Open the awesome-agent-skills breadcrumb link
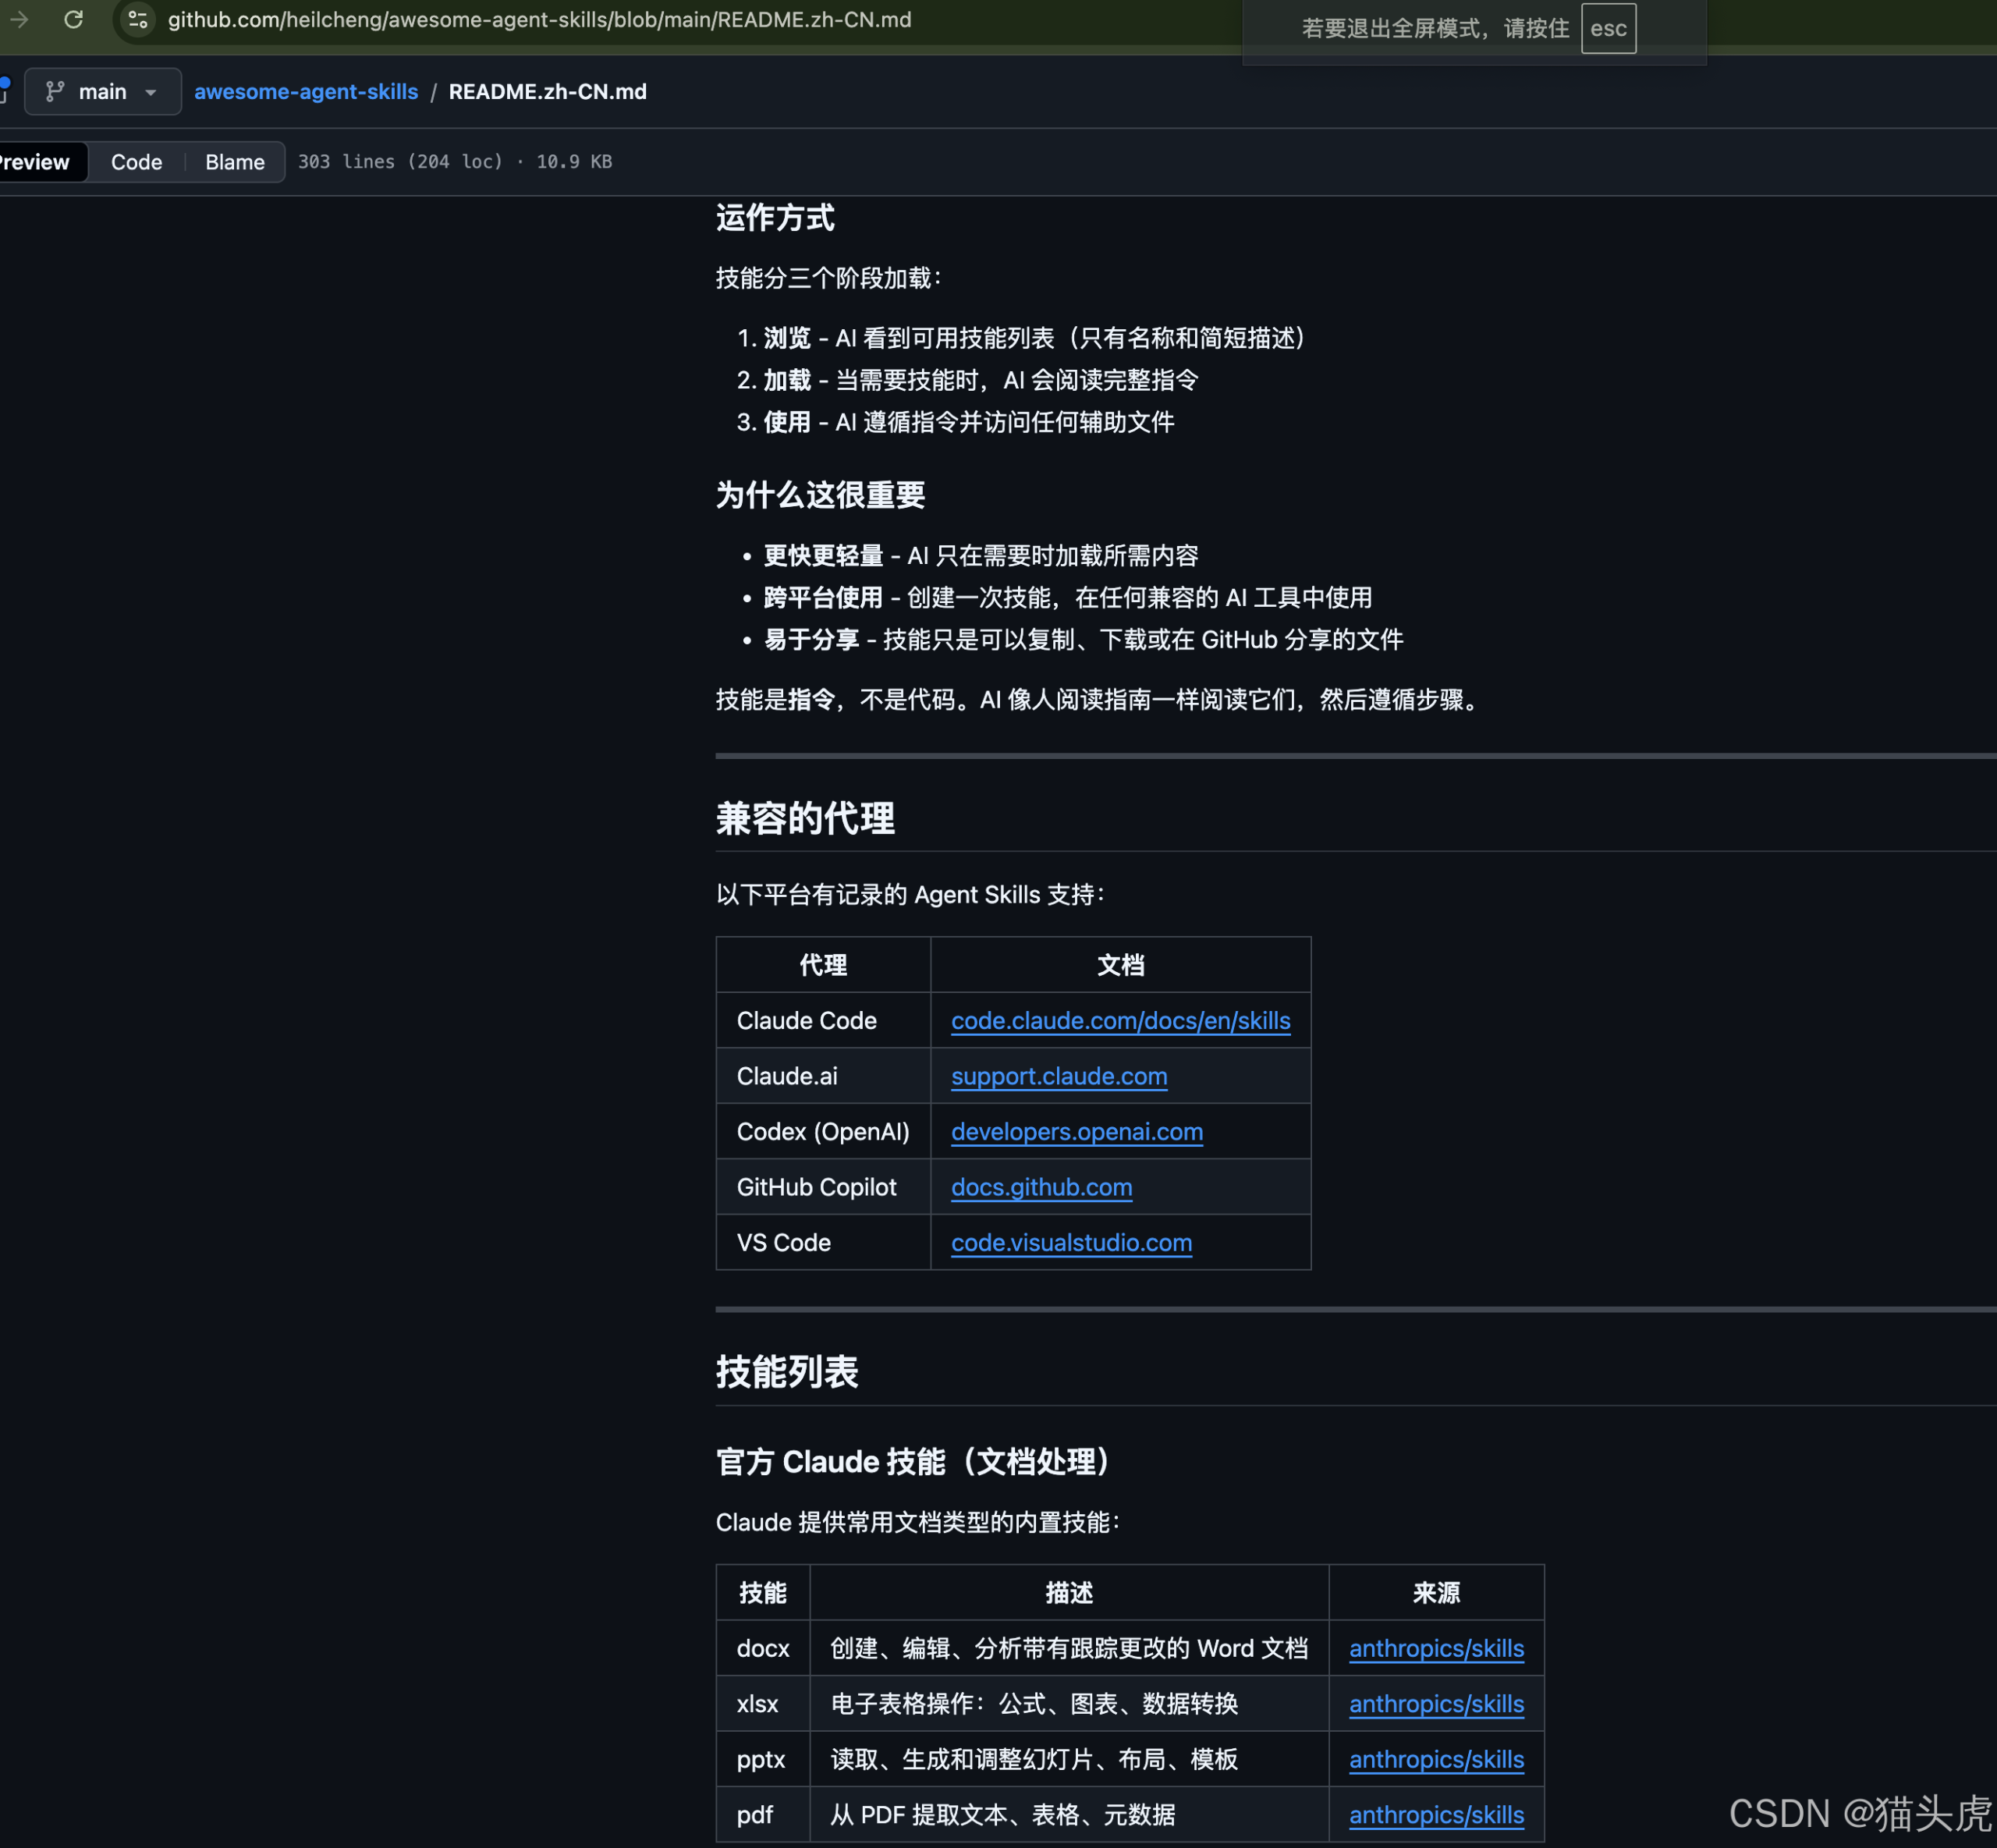Viewport: 1997px width, 1848px height. pos(306,91)
